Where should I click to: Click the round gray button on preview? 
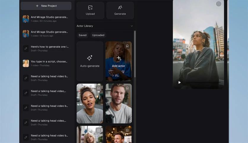click(x=219, y=4)
